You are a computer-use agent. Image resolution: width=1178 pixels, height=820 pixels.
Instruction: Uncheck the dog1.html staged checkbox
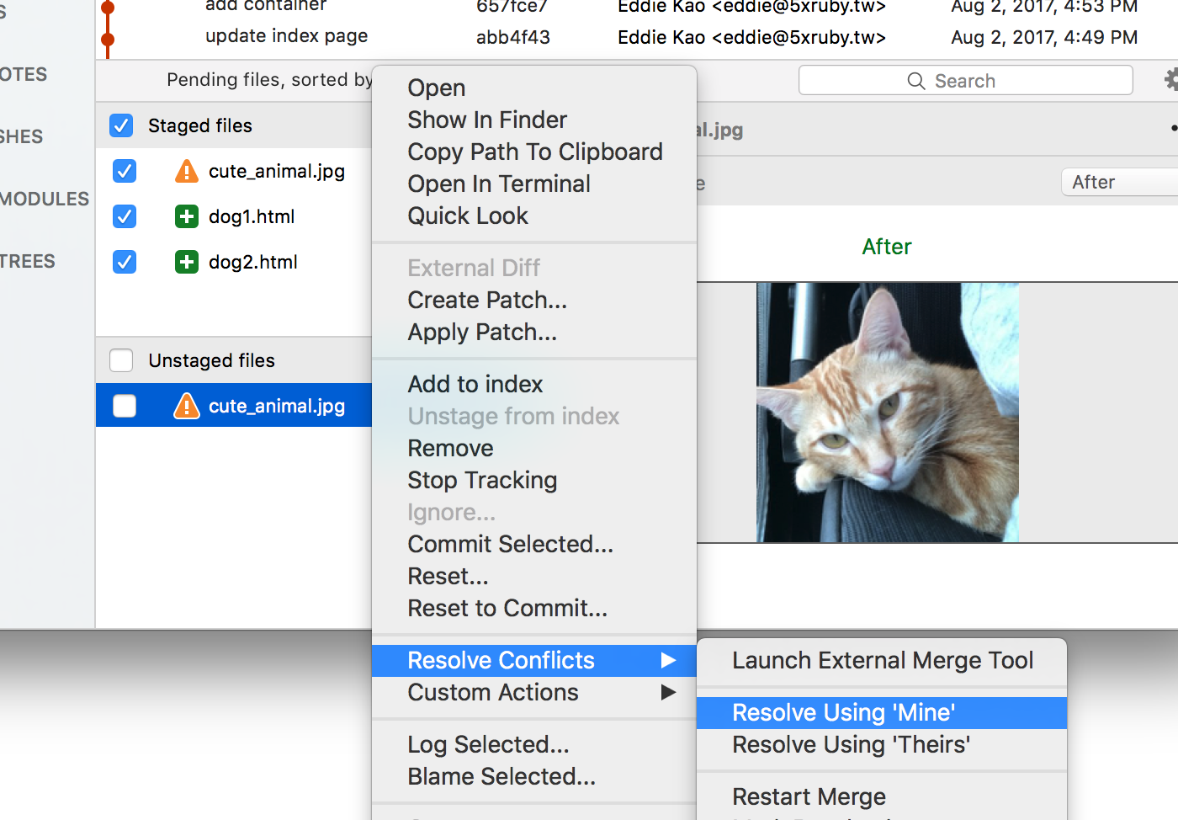pos(125,217)
